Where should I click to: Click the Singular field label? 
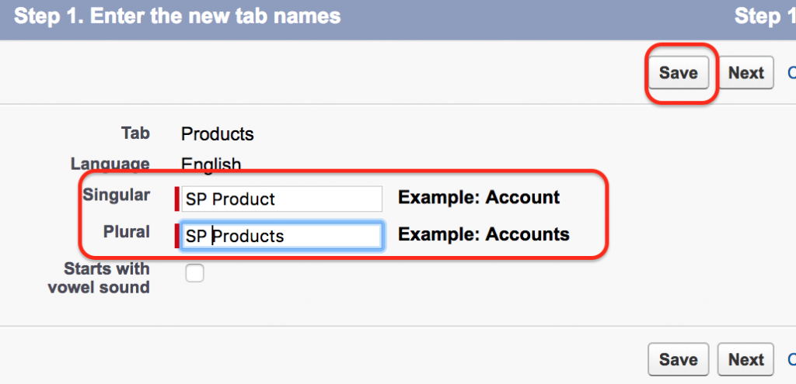coord(117,195)
